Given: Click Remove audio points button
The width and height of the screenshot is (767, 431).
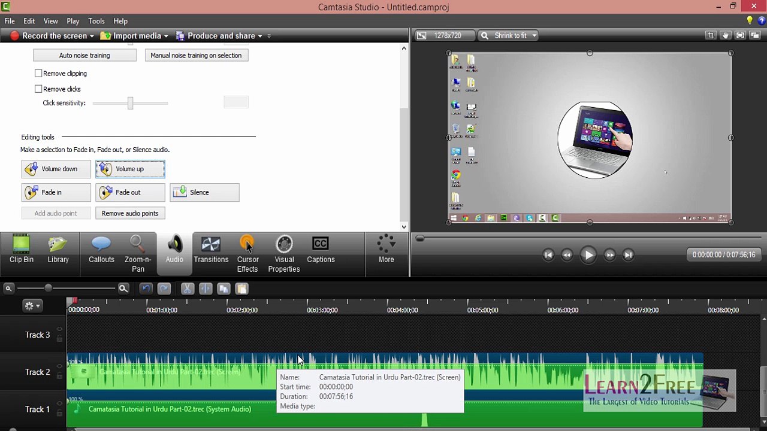Looking at the screenshot, I should tap(130, 214).
